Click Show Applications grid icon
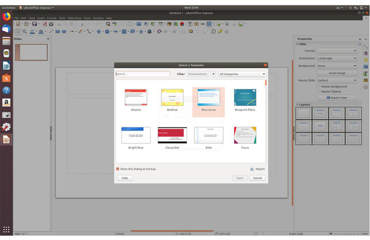Screen dimensions: 370x240 pos(6,229)
